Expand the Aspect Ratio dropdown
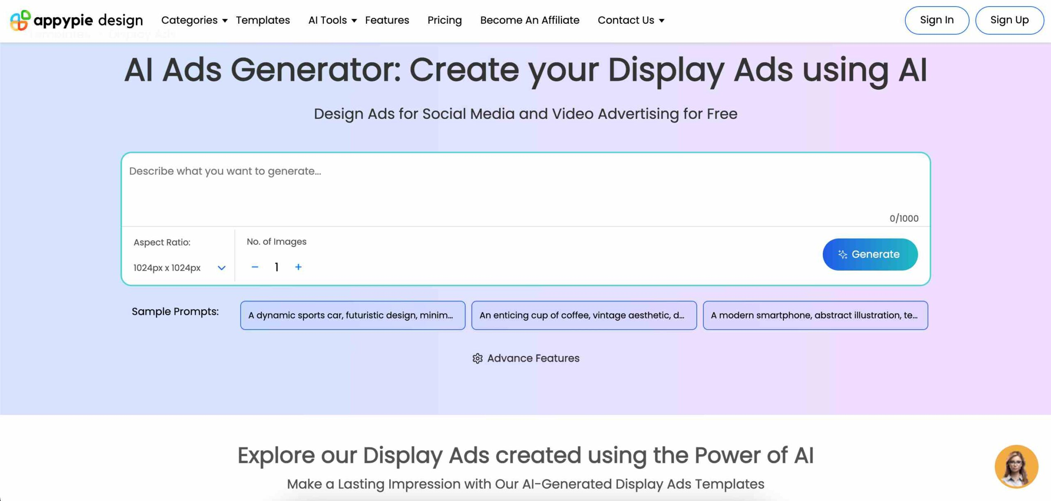The image size is (1051, 501). point(221,267)
